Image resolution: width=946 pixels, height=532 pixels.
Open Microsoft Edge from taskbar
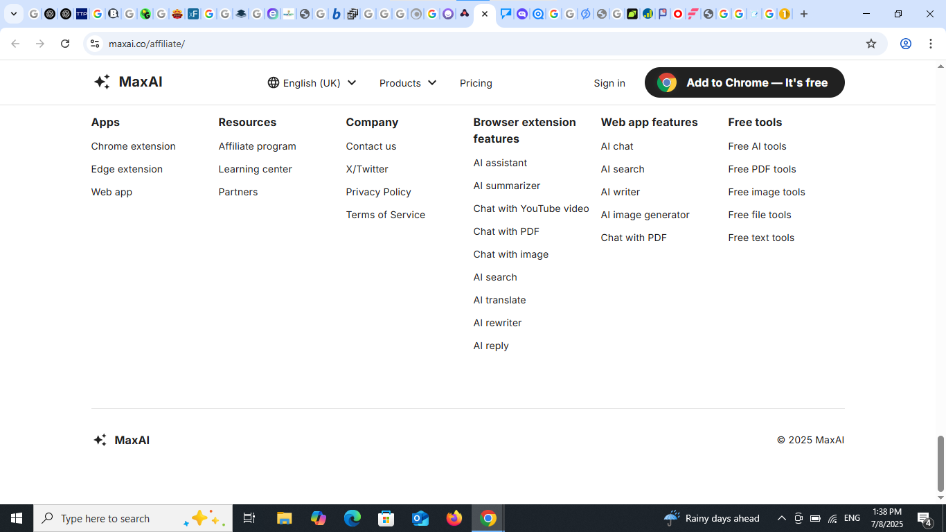352,518
